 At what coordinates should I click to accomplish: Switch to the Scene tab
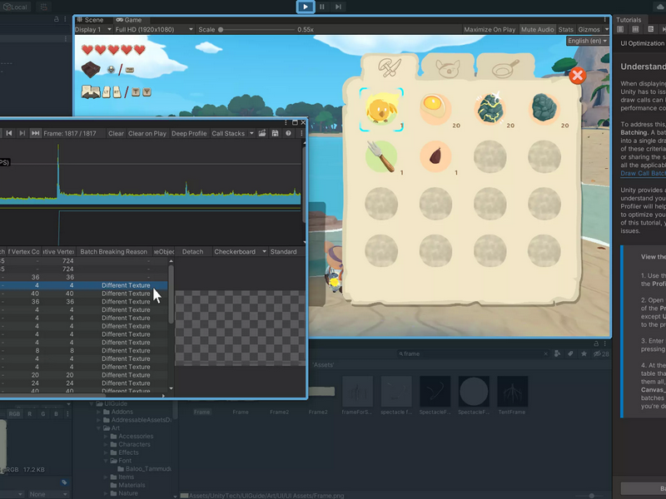(x=91, y=20)
